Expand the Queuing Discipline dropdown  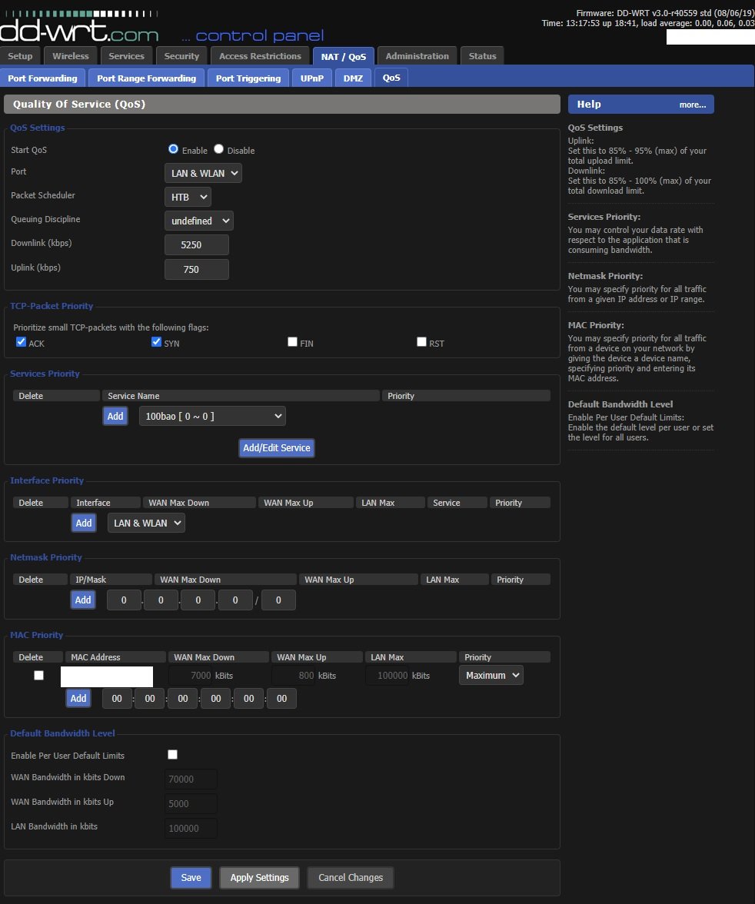click(198, 221)
